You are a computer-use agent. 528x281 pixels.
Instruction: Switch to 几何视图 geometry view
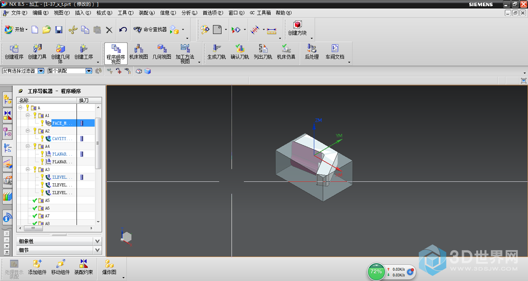[162, 52]
